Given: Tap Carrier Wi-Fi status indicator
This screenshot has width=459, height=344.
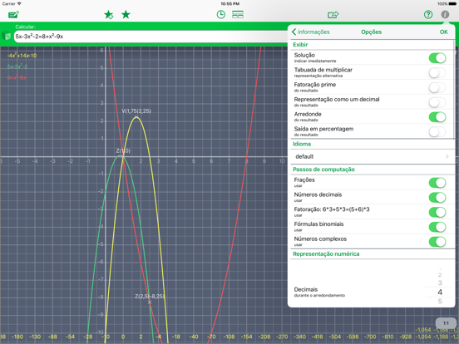Looking at the screenshot, I should (x=12, y=4).
